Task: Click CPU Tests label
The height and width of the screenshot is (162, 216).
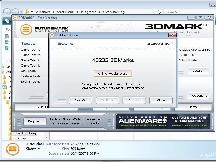Action: point(29,71)
